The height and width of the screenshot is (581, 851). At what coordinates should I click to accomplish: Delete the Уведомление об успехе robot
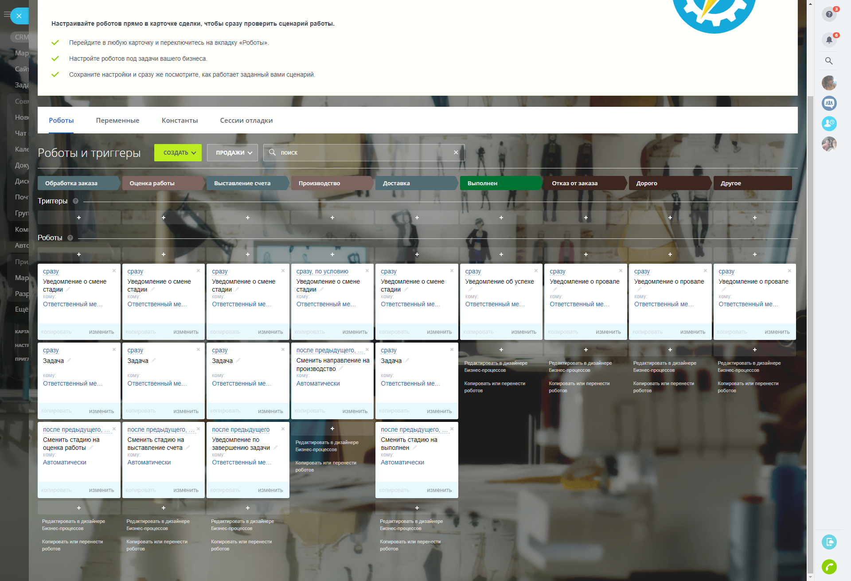point(536,271)
